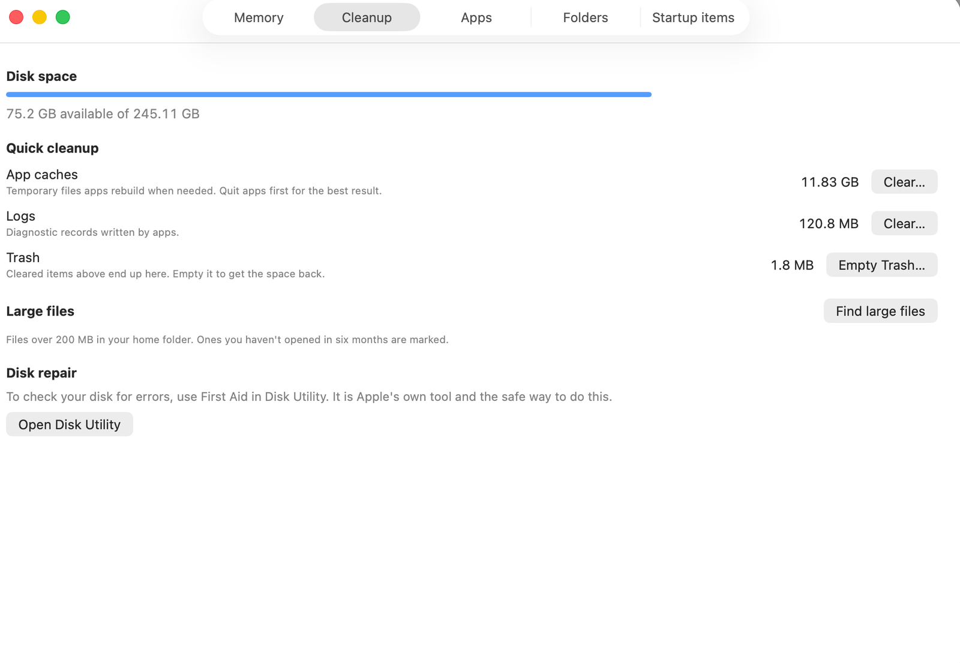Clear the App caches

[x=904, y=182]
